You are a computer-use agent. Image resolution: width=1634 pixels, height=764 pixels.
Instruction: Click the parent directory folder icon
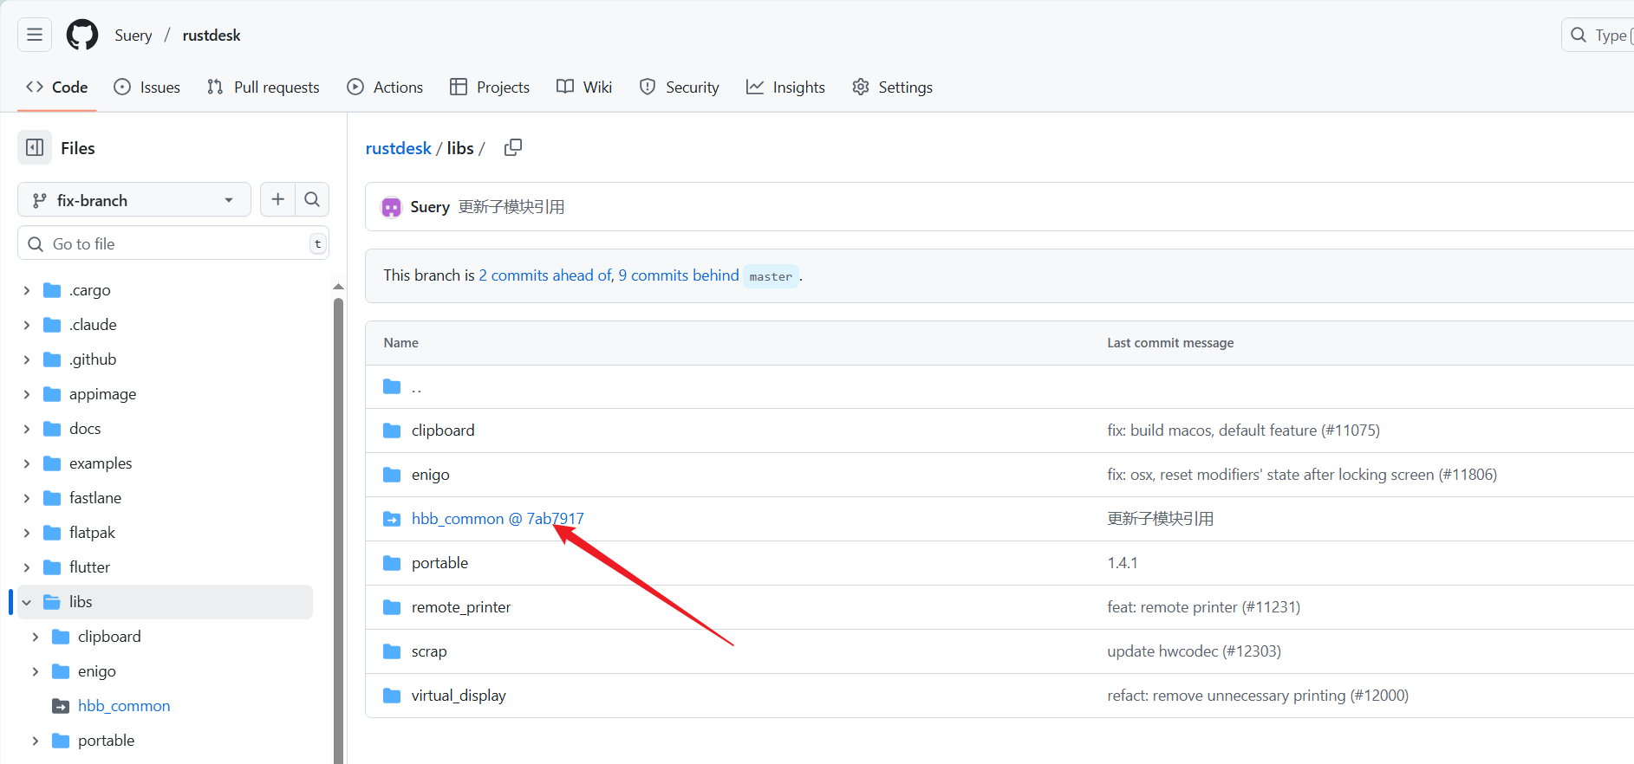coord(392,386)
